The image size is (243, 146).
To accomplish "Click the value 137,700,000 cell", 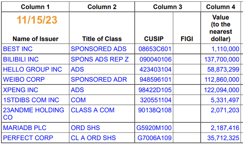I will tap(222, 59).
